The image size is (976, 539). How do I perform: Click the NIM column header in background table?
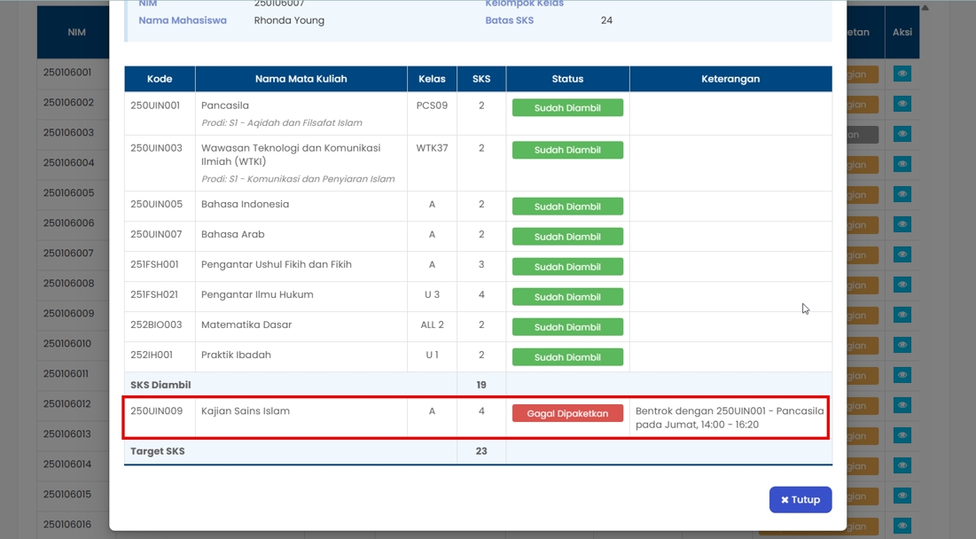(x=76, y=33)
